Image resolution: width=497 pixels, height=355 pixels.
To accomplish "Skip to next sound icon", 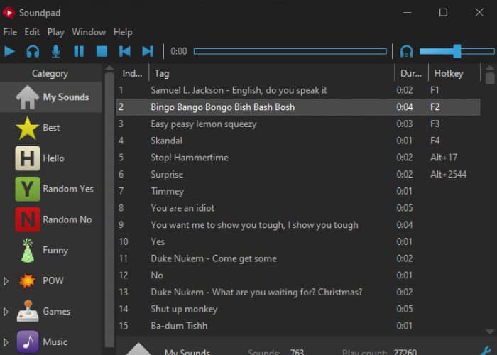I will tap(148, 51).
